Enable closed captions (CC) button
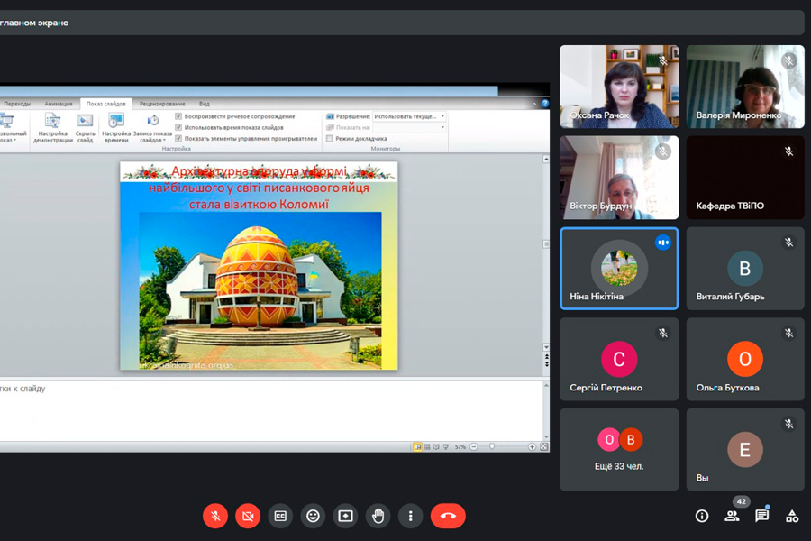Screen dimensions: 811x541 [280, 516]
